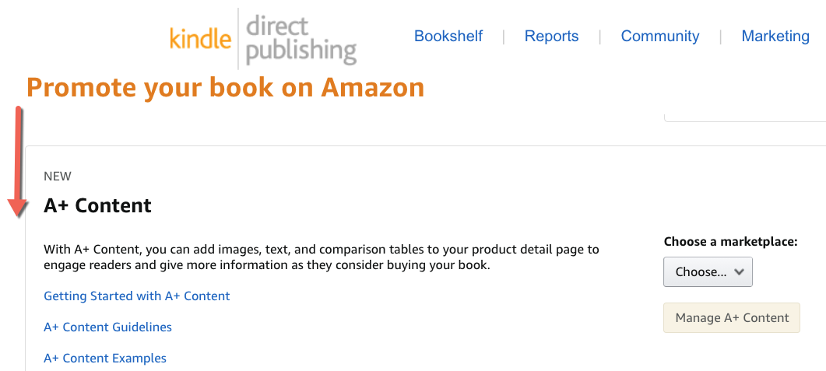Click the Promote your book on Amazon heading
Viewport: 826px width, 371px height.
[x=226, y=88]
